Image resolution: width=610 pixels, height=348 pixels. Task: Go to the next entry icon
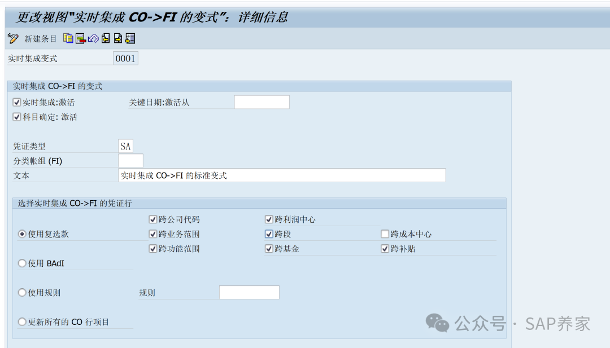(118, 38)
